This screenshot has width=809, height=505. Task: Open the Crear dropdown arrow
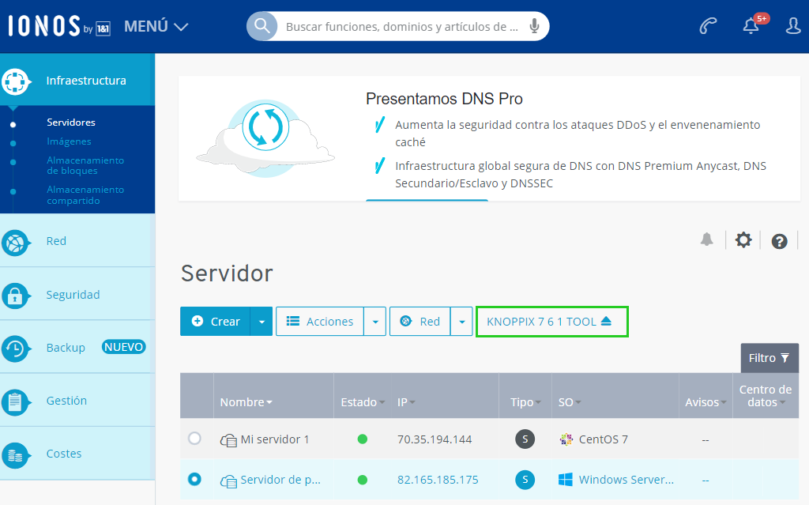[262, 321]
